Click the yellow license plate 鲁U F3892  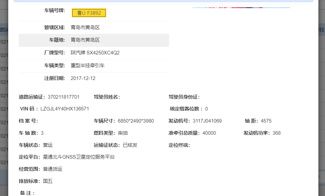(89, 13)
